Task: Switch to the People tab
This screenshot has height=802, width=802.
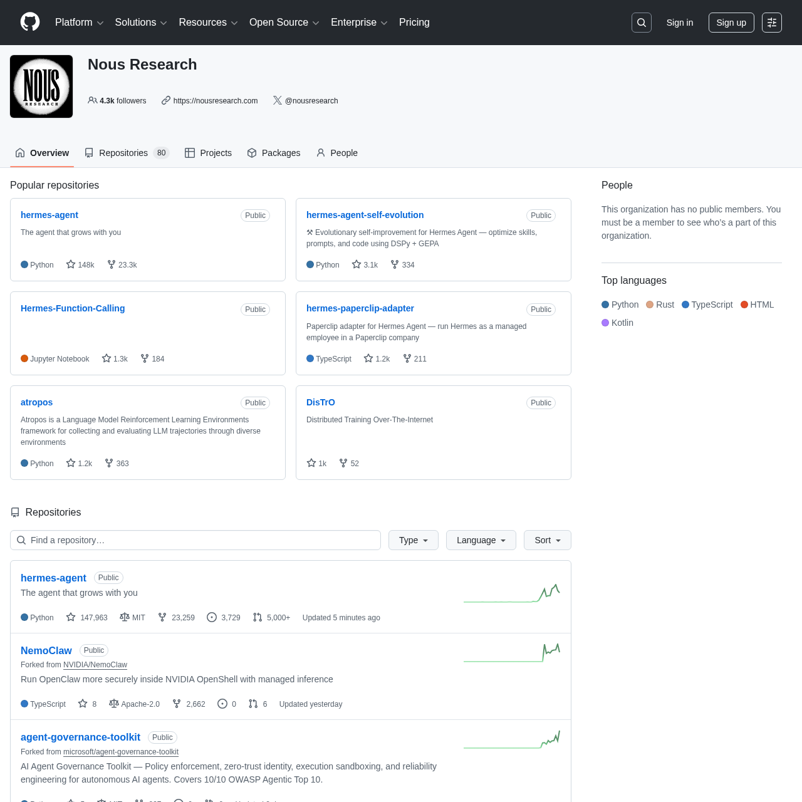Action: [337, 153]
